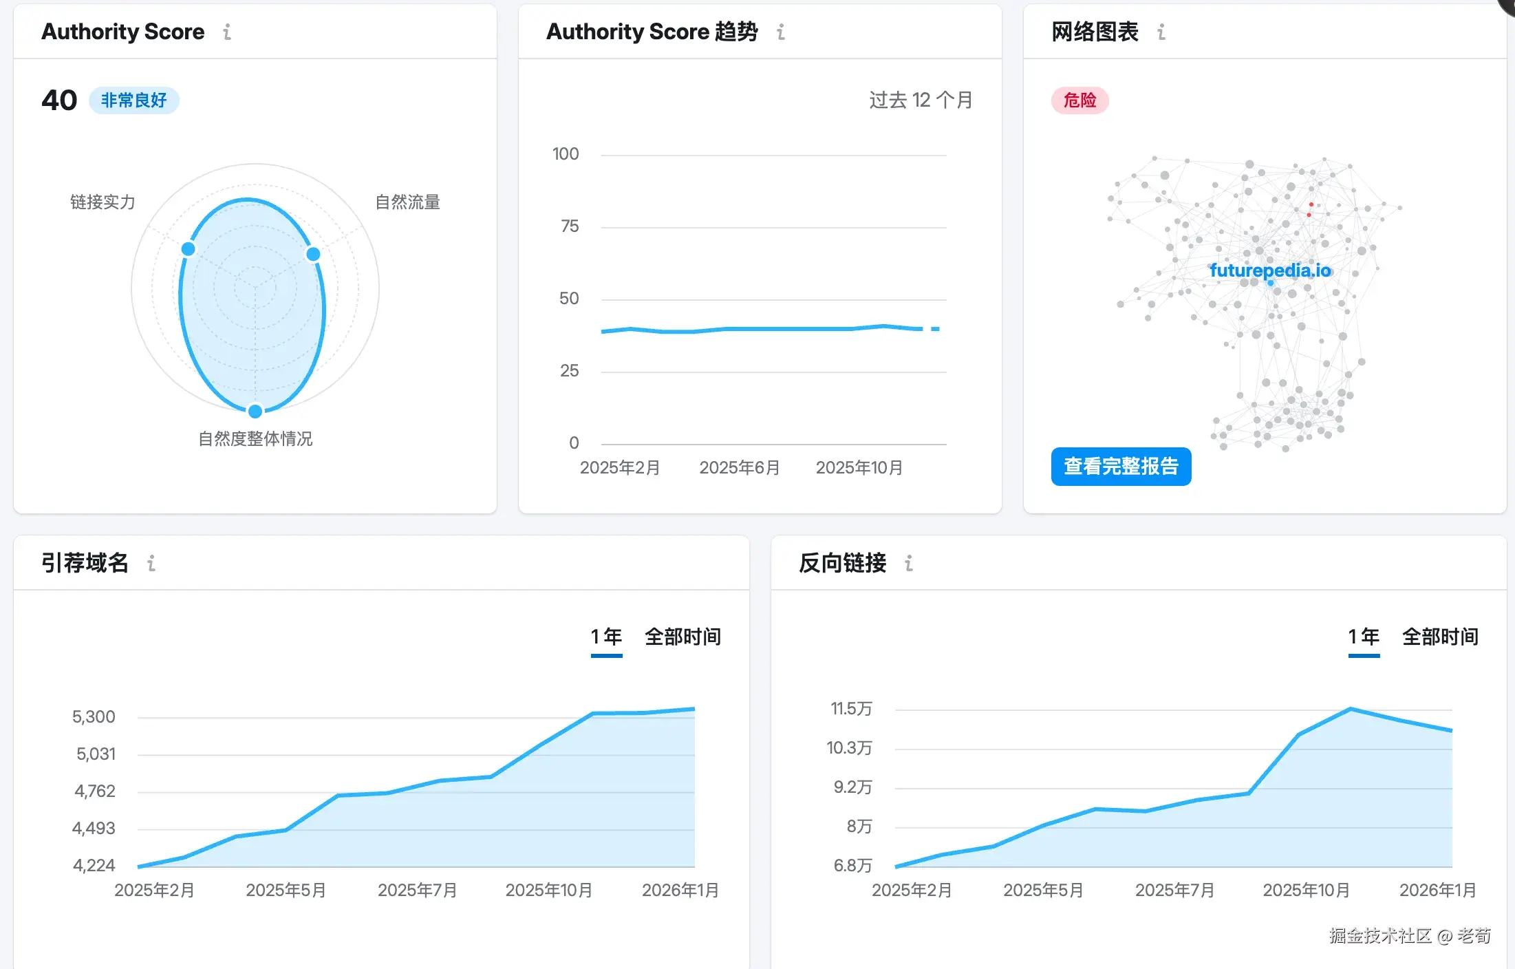
Task: Switch 引荐域名 chart to 全部时间
Action: (683, 637)
